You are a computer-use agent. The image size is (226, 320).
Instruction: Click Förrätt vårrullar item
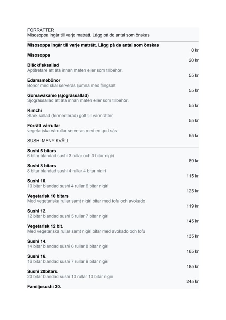click(43, 126)
